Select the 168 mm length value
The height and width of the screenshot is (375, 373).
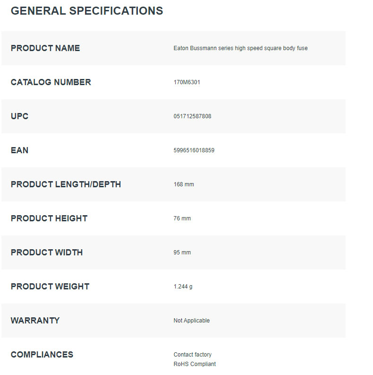tap(184, 184)
